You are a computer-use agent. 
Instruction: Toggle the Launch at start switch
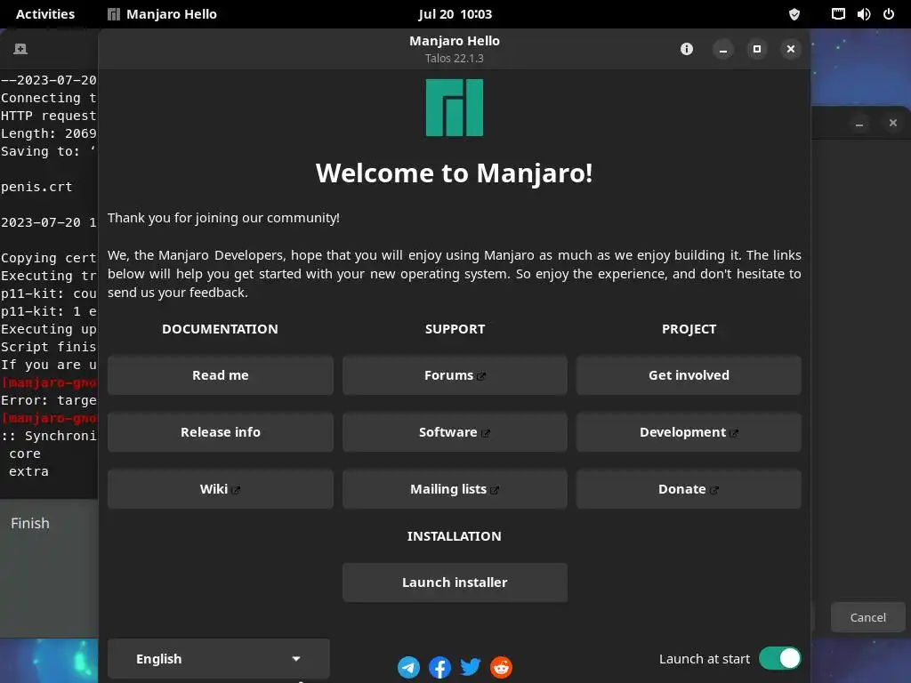coord(779,659)
